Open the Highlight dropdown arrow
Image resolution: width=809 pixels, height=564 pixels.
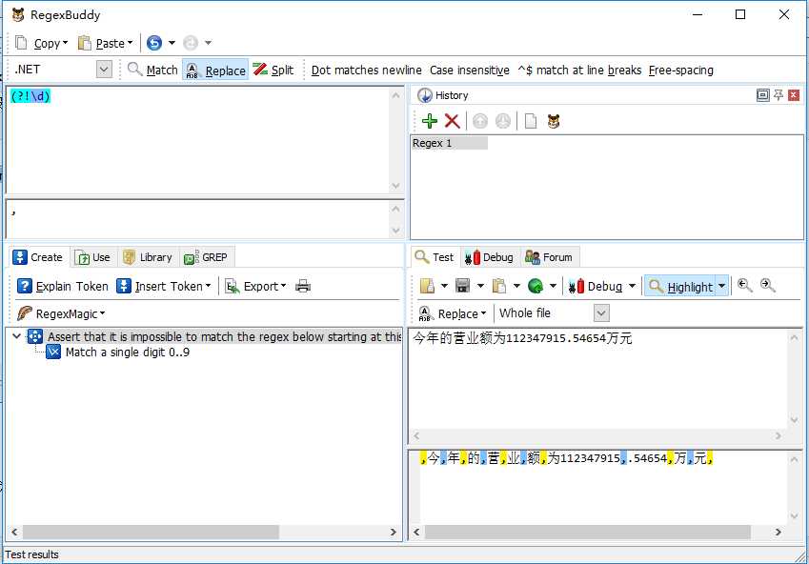click(721, 286)
